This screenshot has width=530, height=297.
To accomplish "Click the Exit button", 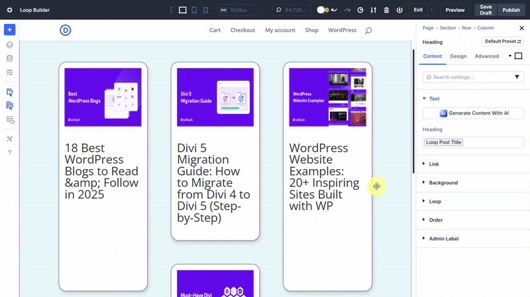I will click(x=418, y=10).
